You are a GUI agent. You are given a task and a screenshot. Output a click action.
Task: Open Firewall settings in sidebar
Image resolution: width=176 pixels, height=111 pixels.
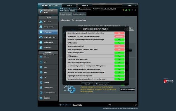coord(48,83)
